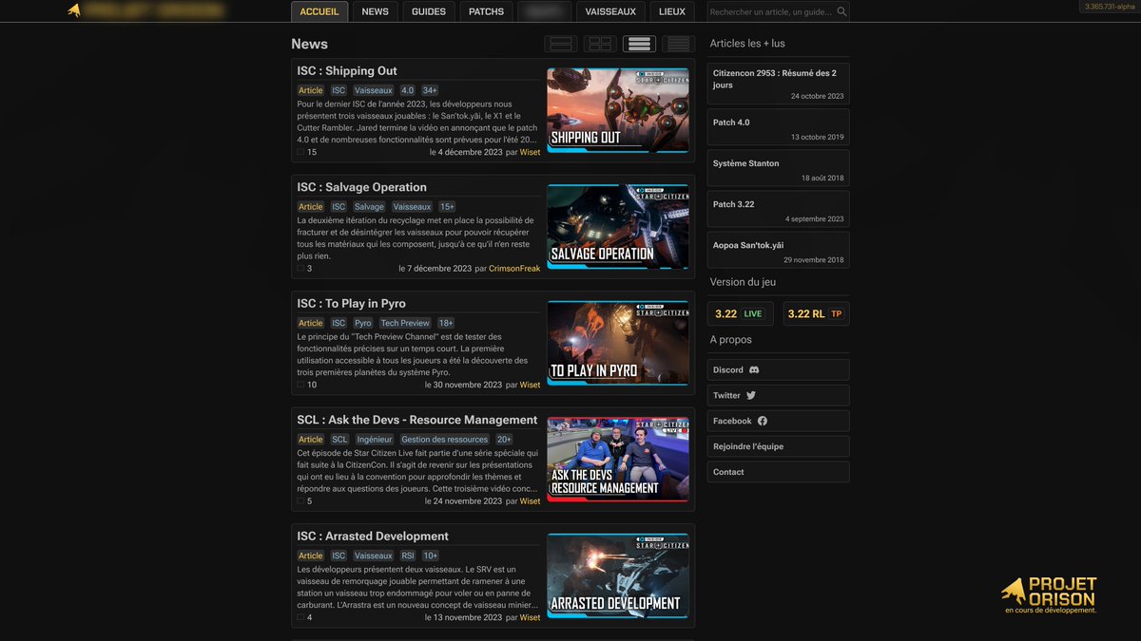The height and width of the screenshot is (641, 1141).
Task: Click comment icon on To Play in Pyro article
Action: coord(301,385)
